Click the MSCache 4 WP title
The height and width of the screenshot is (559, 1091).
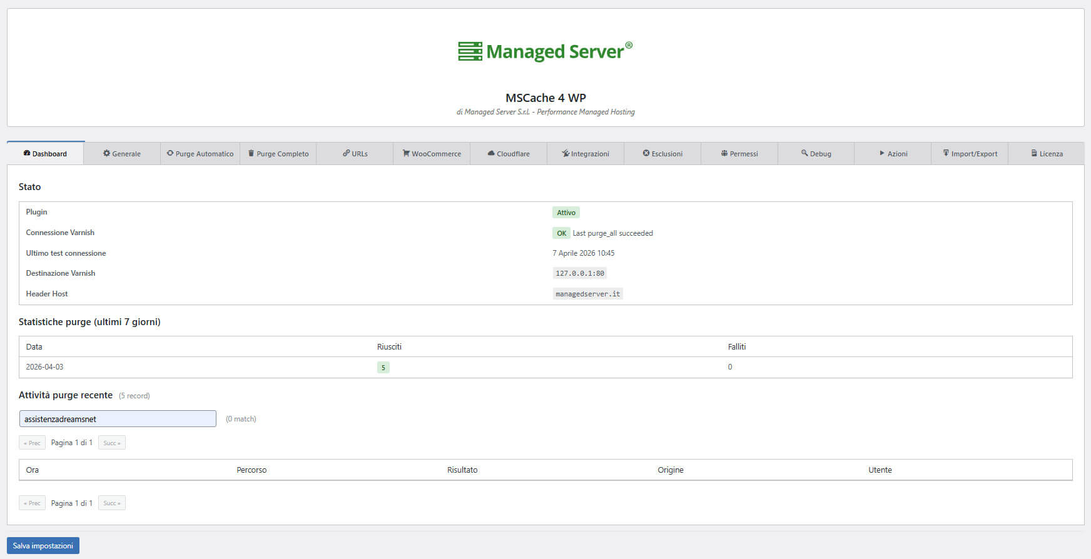545,98
